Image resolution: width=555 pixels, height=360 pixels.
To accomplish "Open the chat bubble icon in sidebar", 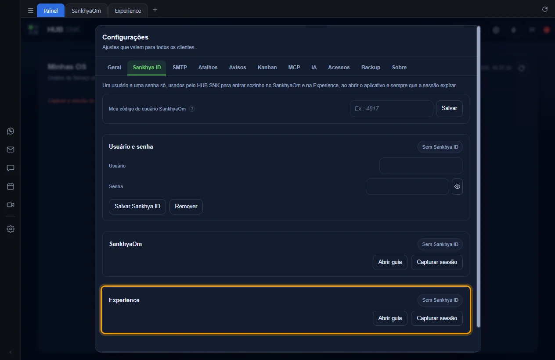I will click(11, 168).
